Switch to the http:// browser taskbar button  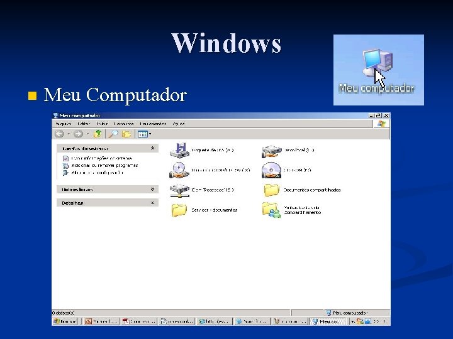click(215, 321)
